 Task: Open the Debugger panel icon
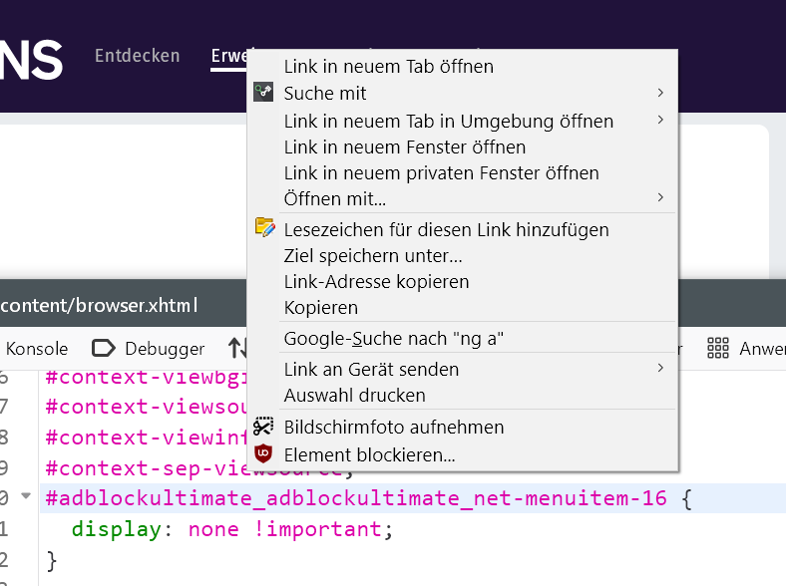104,348
